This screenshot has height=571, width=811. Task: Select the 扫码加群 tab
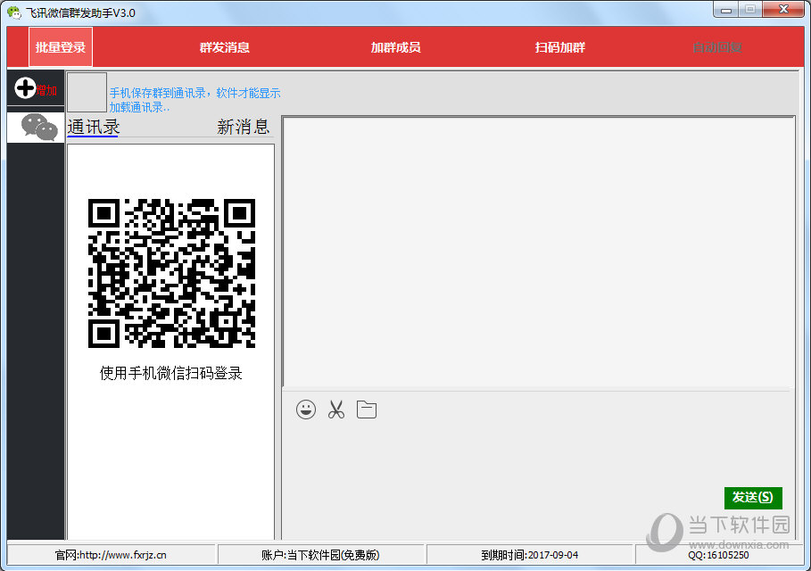(559, 47)
